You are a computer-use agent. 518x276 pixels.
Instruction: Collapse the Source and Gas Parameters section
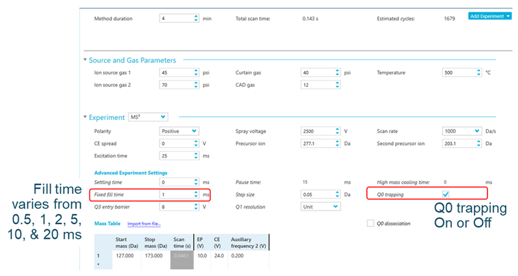point(85,60)
